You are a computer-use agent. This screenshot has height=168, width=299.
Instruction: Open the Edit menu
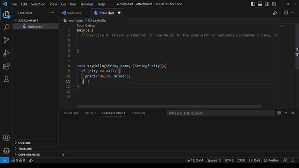(x=24, y=4)
